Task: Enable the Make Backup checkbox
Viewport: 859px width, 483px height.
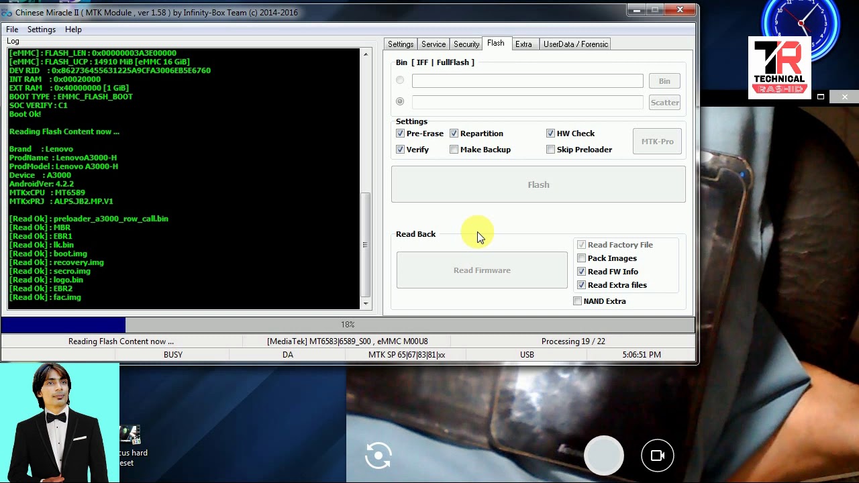Action: 454,150
